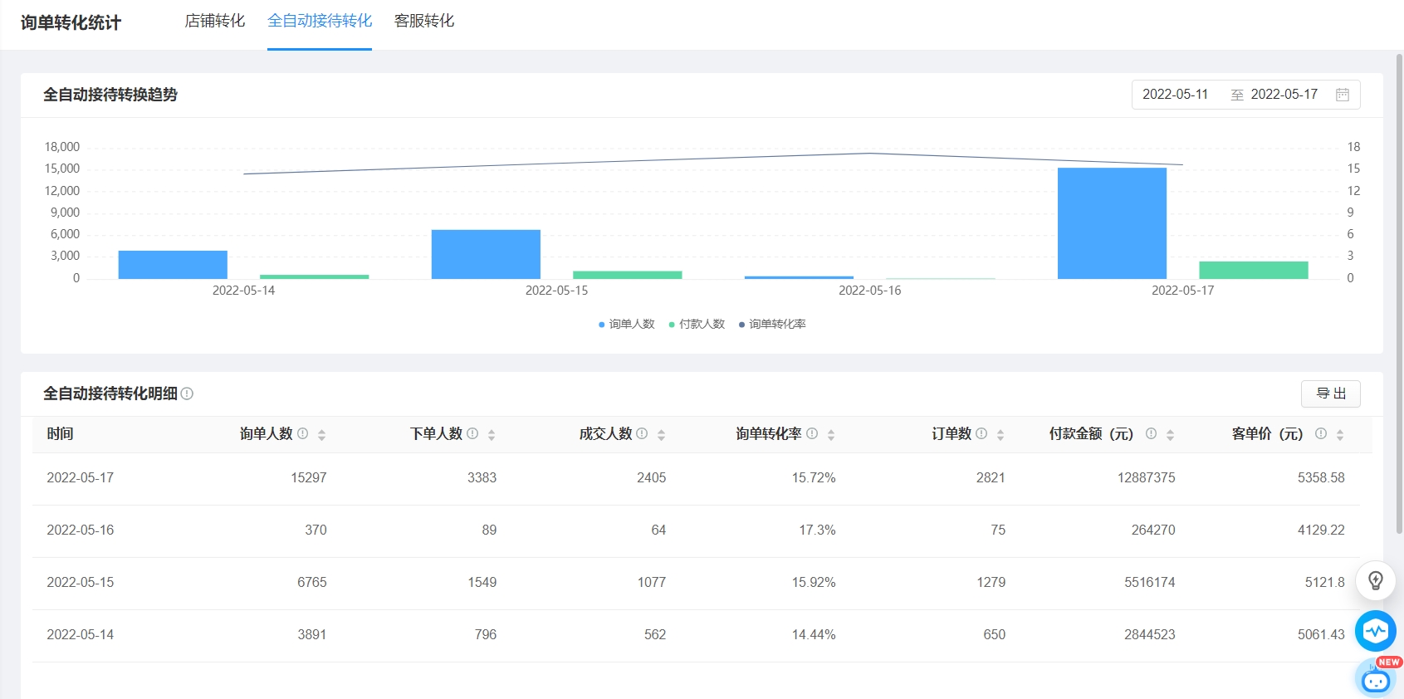Click order count 650 cell
The image size is (1404, 699).
[x=995, y=635]
